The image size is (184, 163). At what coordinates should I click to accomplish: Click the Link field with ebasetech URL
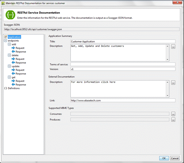pyautogui.click(x=123, y=100)
